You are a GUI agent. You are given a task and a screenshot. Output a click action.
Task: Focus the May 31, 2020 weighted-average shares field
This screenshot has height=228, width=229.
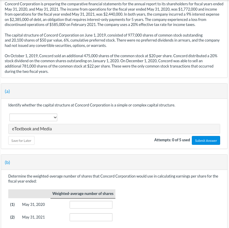click(91, 205)
